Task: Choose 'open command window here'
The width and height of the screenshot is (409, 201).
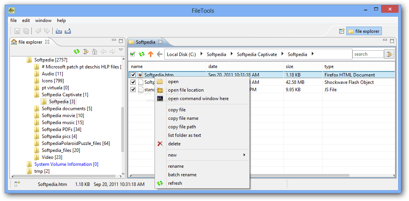Action: pos(202,99)
